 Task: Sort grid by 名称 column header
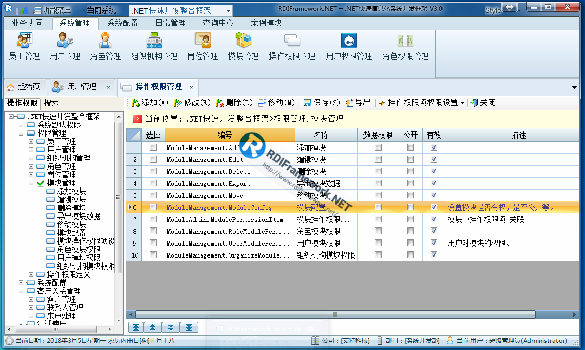(x=326, y=135)
